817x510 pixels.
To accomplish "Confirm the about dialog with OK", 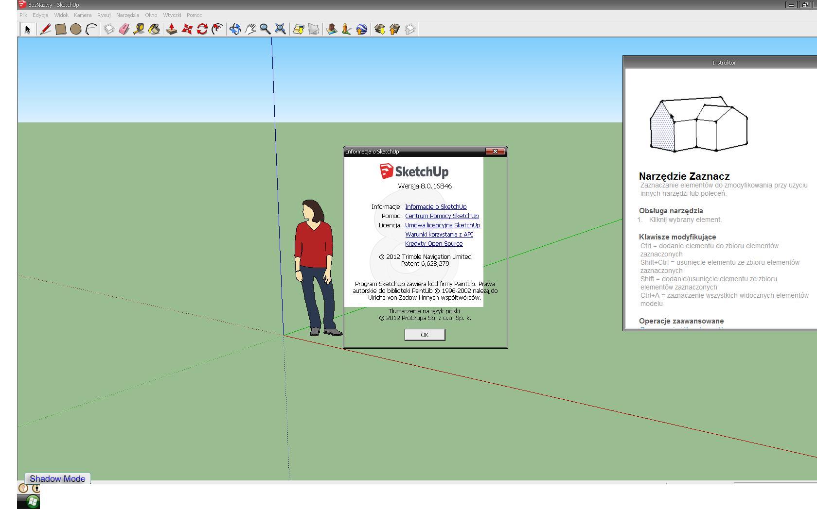I will [x=425, y=335].
